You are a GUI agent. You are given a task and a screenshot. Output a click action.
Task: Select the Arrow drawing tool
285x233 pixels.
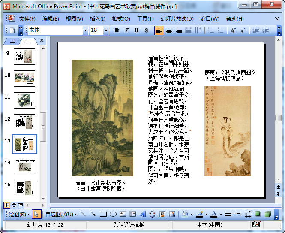pos(93,214)
